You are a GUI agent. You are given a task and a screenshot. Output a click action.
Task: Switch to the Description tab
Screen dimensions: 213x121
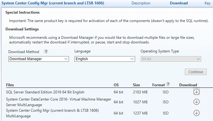[x=141, y=3]
